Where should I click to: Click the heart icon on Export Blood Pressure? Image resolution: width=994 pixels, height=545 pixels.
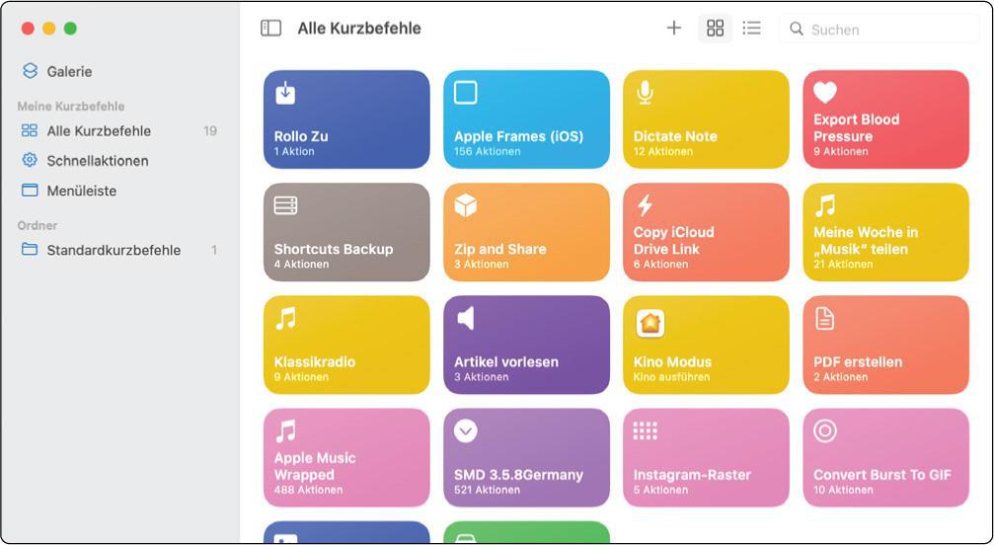point(825,93)
